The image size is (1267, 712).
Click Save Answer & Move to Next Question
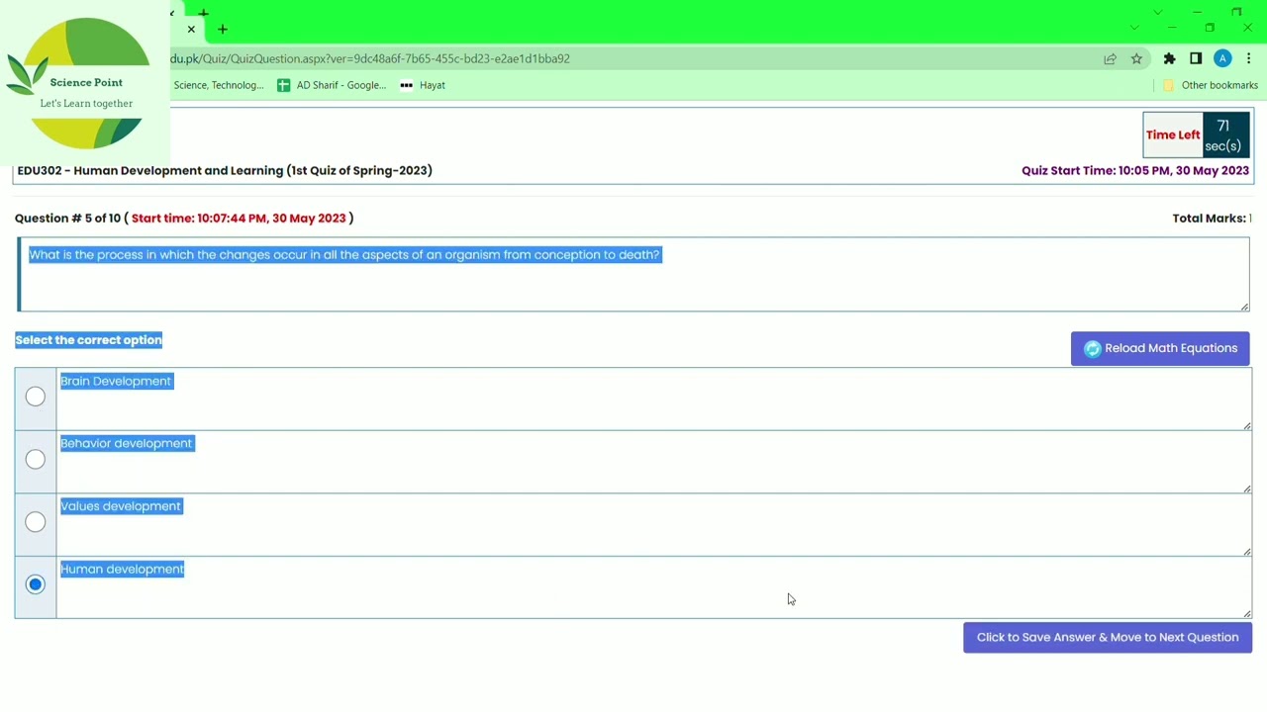pos(1108,637)
